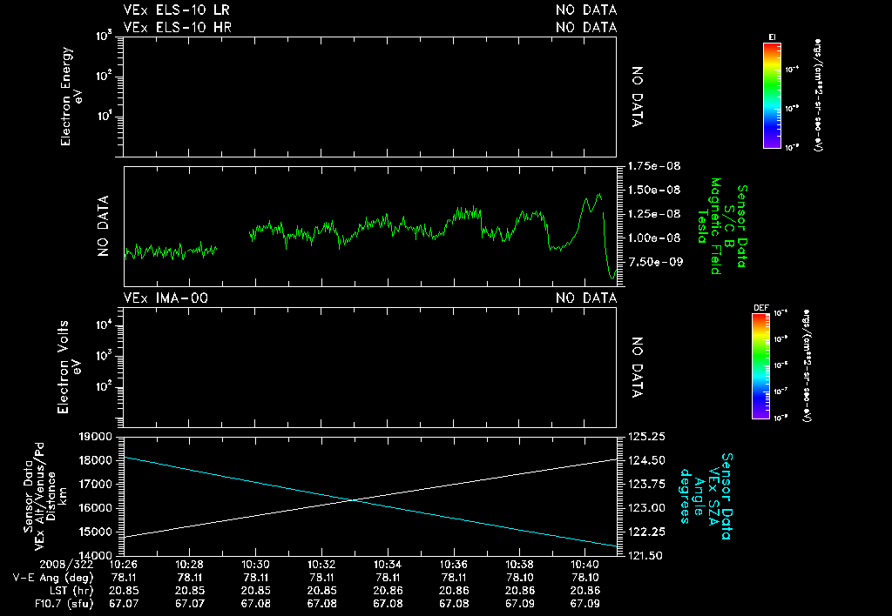Click the El spectrogram color bar
892x616 pixels.
[772, 95]
